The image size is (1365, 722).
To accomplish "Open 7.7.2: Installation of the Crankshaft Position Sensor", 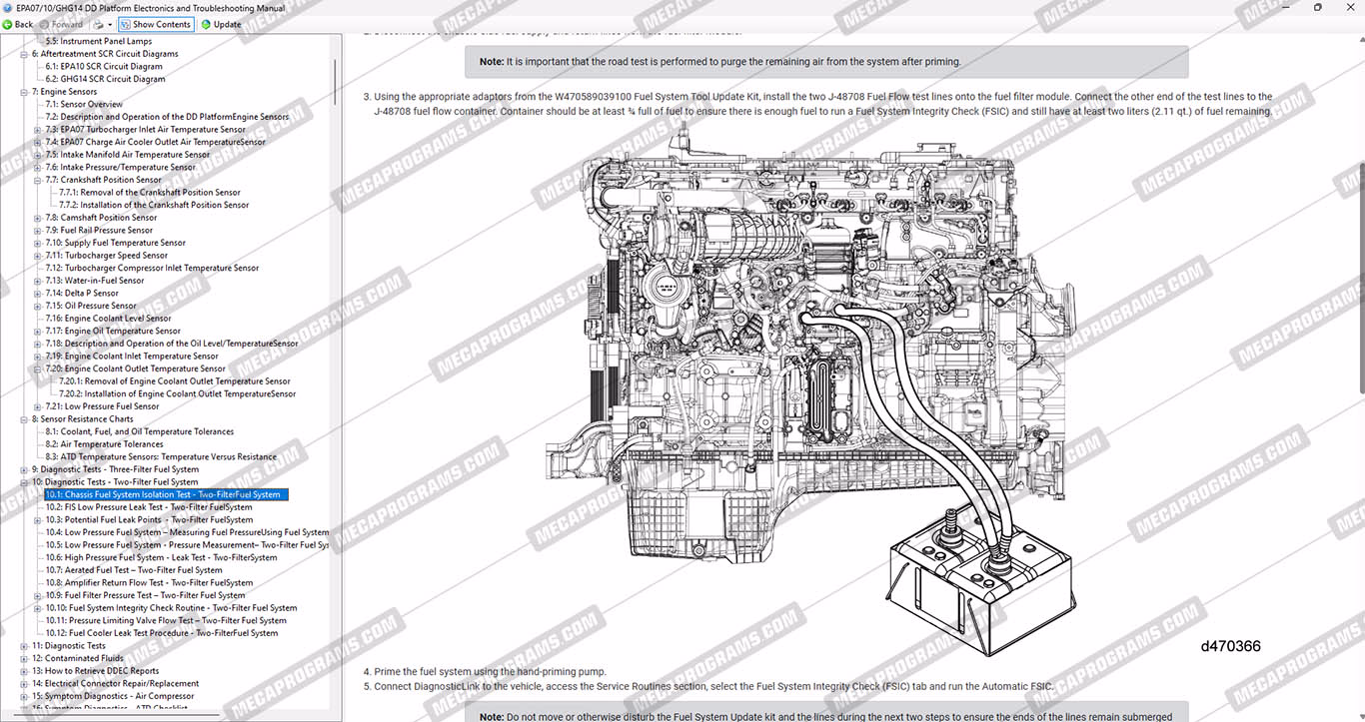I will 154,205.
